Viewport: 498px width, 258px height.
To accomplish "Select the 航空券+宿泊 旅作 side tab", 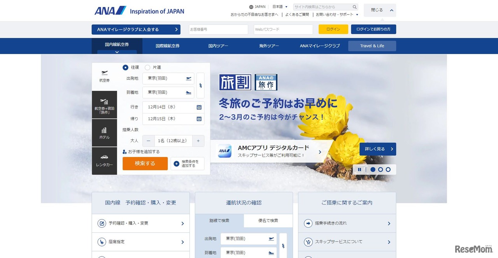I will click(104, 105).
